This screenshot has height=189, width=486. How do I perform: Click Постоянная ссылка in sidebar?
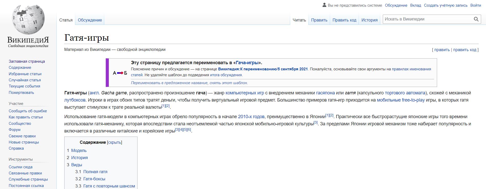[x=26, y=186]
